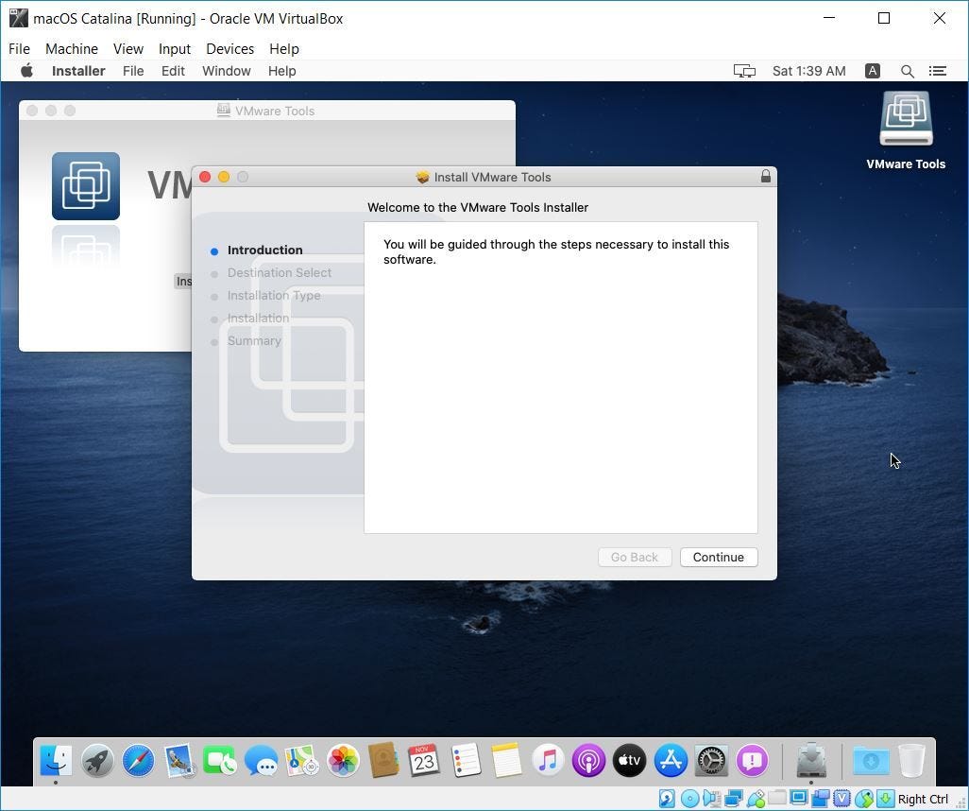
Task: Open the VirtualBox Help menu
Action: [x=283, y=49]
